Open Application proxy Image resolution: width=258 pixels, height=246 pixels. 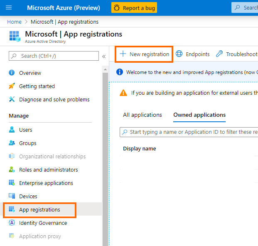tap(40, 236)
